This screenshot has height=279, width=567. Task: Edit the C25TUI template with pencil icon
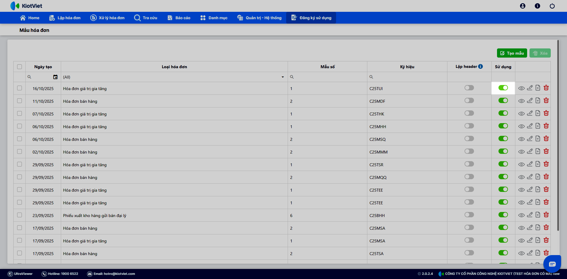pyautogui.click(x=530, y=88)
